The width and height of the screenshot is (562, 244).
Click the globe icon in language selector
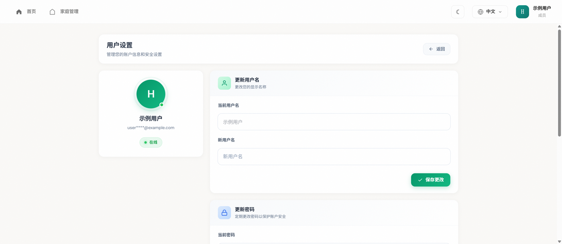[x=481, y=12]
